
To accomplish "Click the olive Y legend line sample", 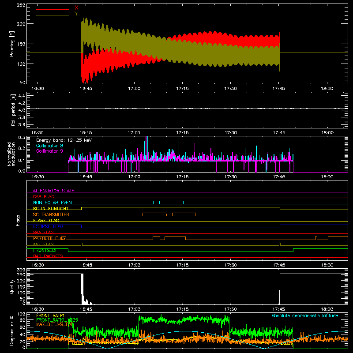I will (53, 15).
